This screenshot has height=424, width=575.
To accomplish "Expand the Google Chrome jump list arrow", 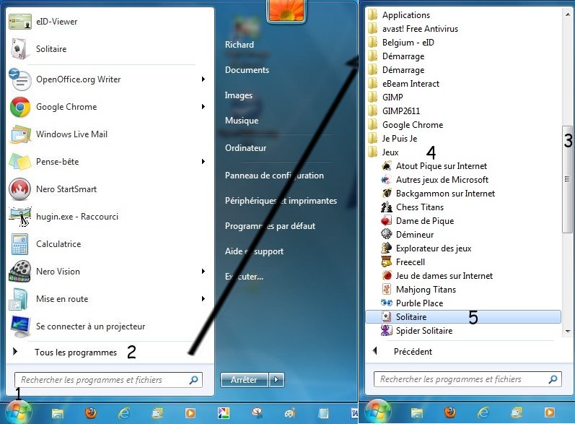I will 203,107.
